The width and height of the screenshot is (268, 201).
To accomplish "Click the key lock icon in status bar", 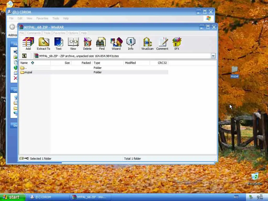I will pos(26,158).
